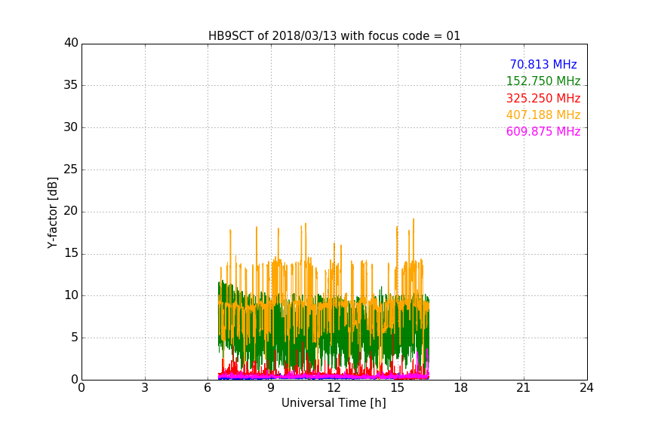Screen dimensions: 652x434
Task: Click the y-axis tick value 30
Action: point(71,127)
